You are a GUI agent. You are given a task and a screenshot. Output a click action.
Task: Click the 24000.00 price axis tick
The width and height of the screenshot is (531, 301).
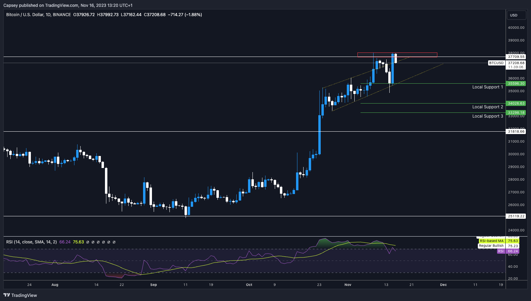516,230
